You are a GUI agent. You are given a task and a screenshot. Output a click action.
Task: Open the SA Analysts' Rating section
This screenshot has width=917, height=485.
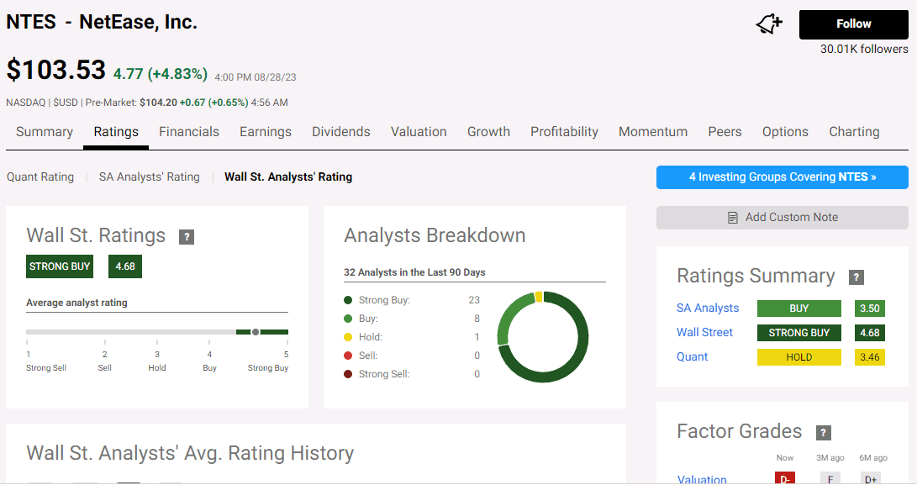(x=149, y=177)
